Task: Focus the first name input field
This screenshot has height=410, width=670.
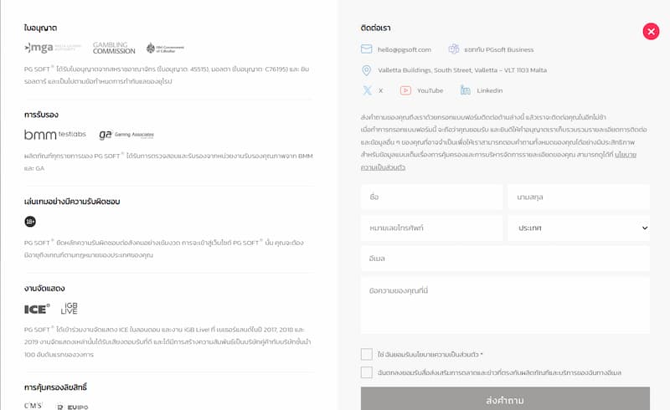Action: (431, 197)
